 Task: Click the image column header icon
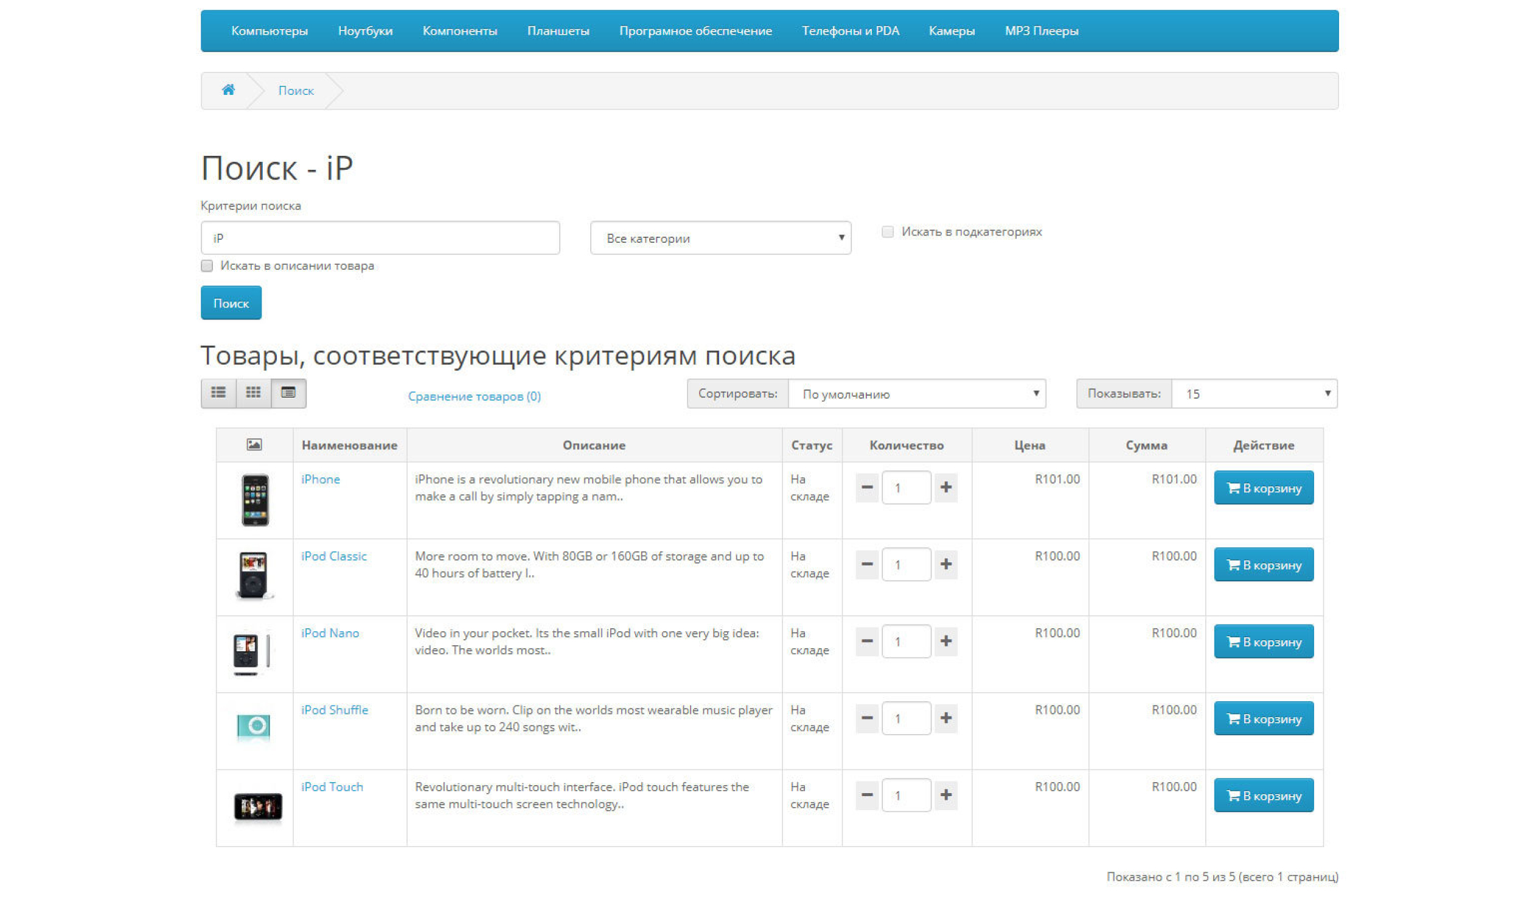(254, 444)
